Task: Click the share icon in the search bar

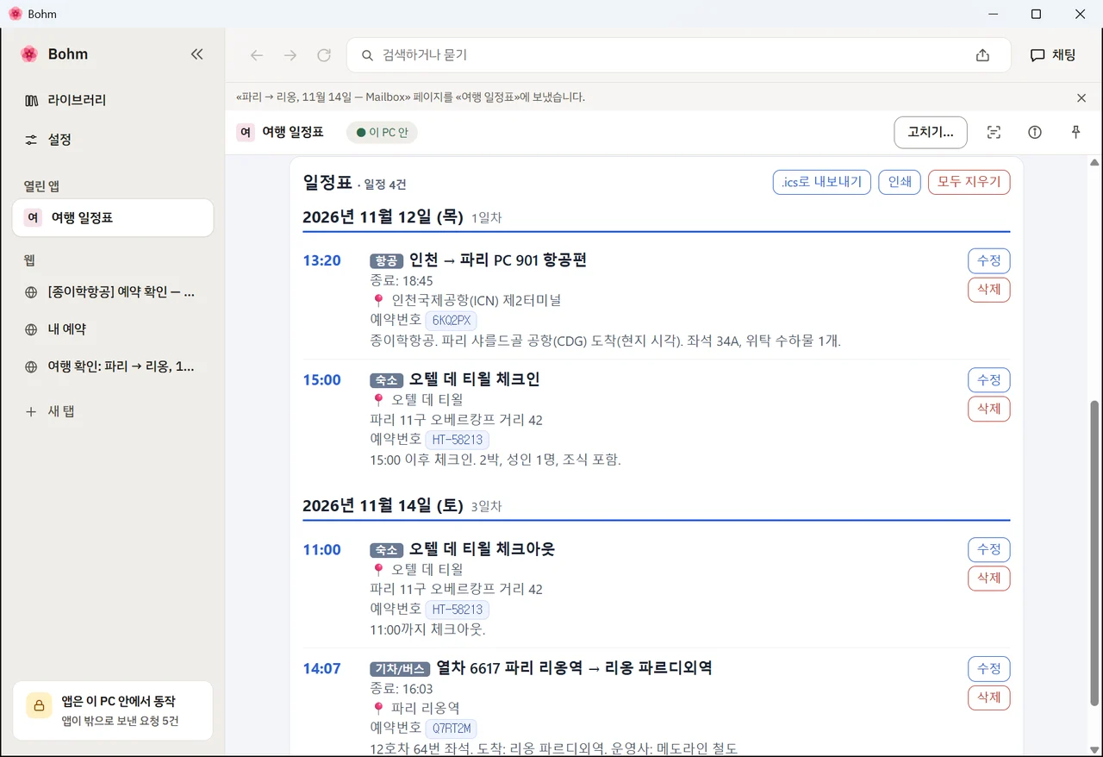Action: (x=982, y=55)
